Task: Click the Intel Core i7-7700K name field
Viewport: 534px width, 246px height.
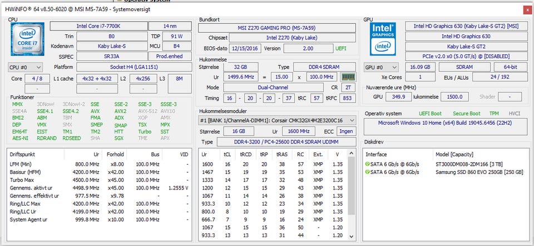Action: (x=99, y=26)
